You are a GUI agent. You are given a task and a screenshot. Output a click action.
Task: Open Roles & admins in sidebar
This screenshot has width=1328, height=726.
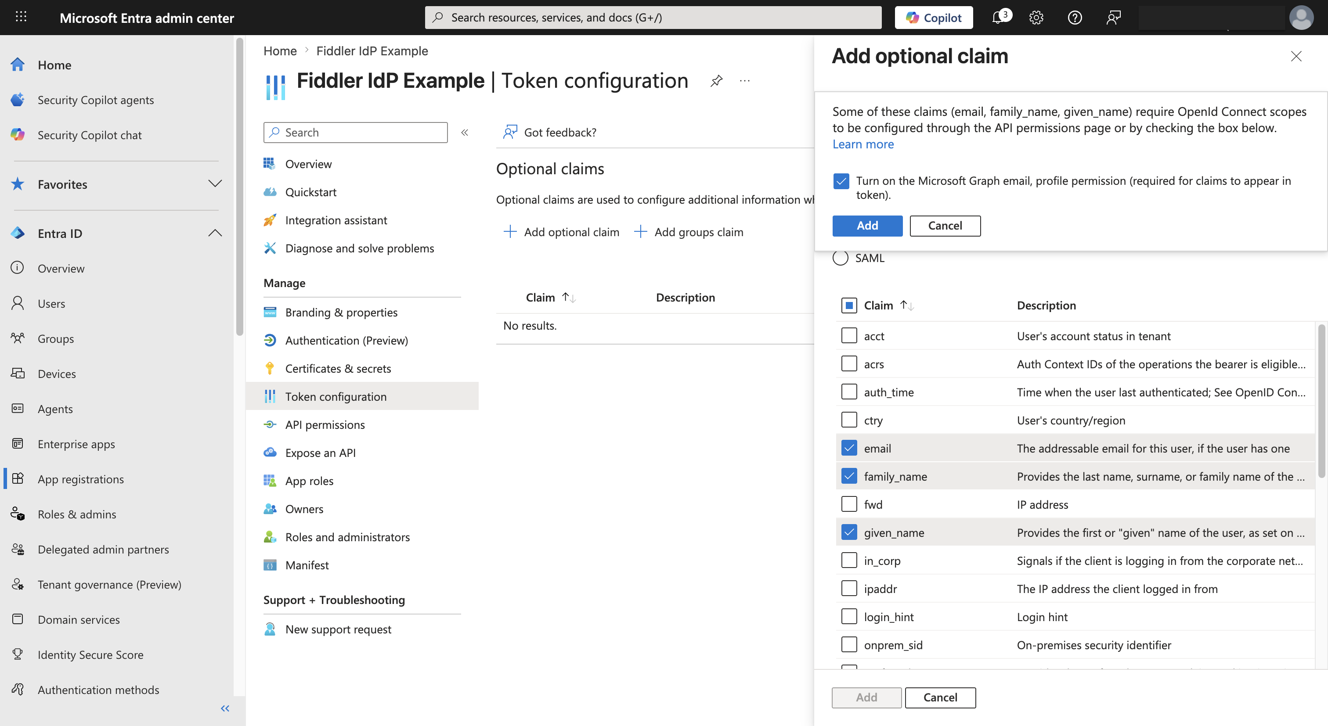pyautogui.click(x=77, y=514)
